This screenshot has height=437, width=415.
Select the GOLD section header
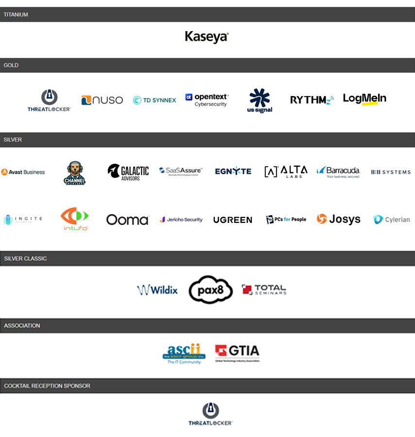pos(207,65)
